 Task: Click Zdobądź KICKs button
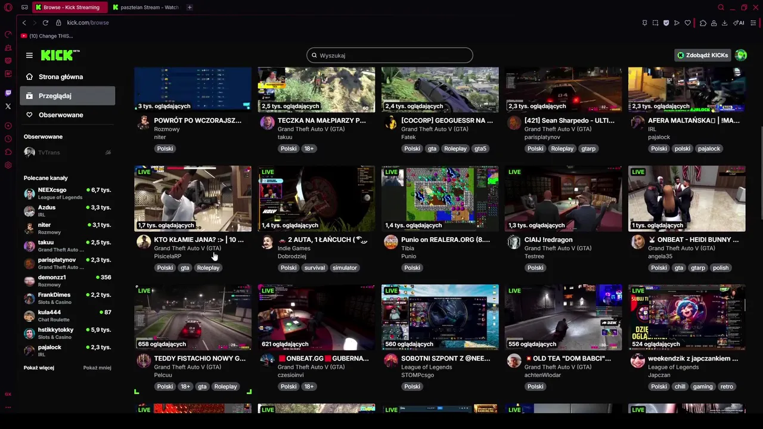(703, 55)
